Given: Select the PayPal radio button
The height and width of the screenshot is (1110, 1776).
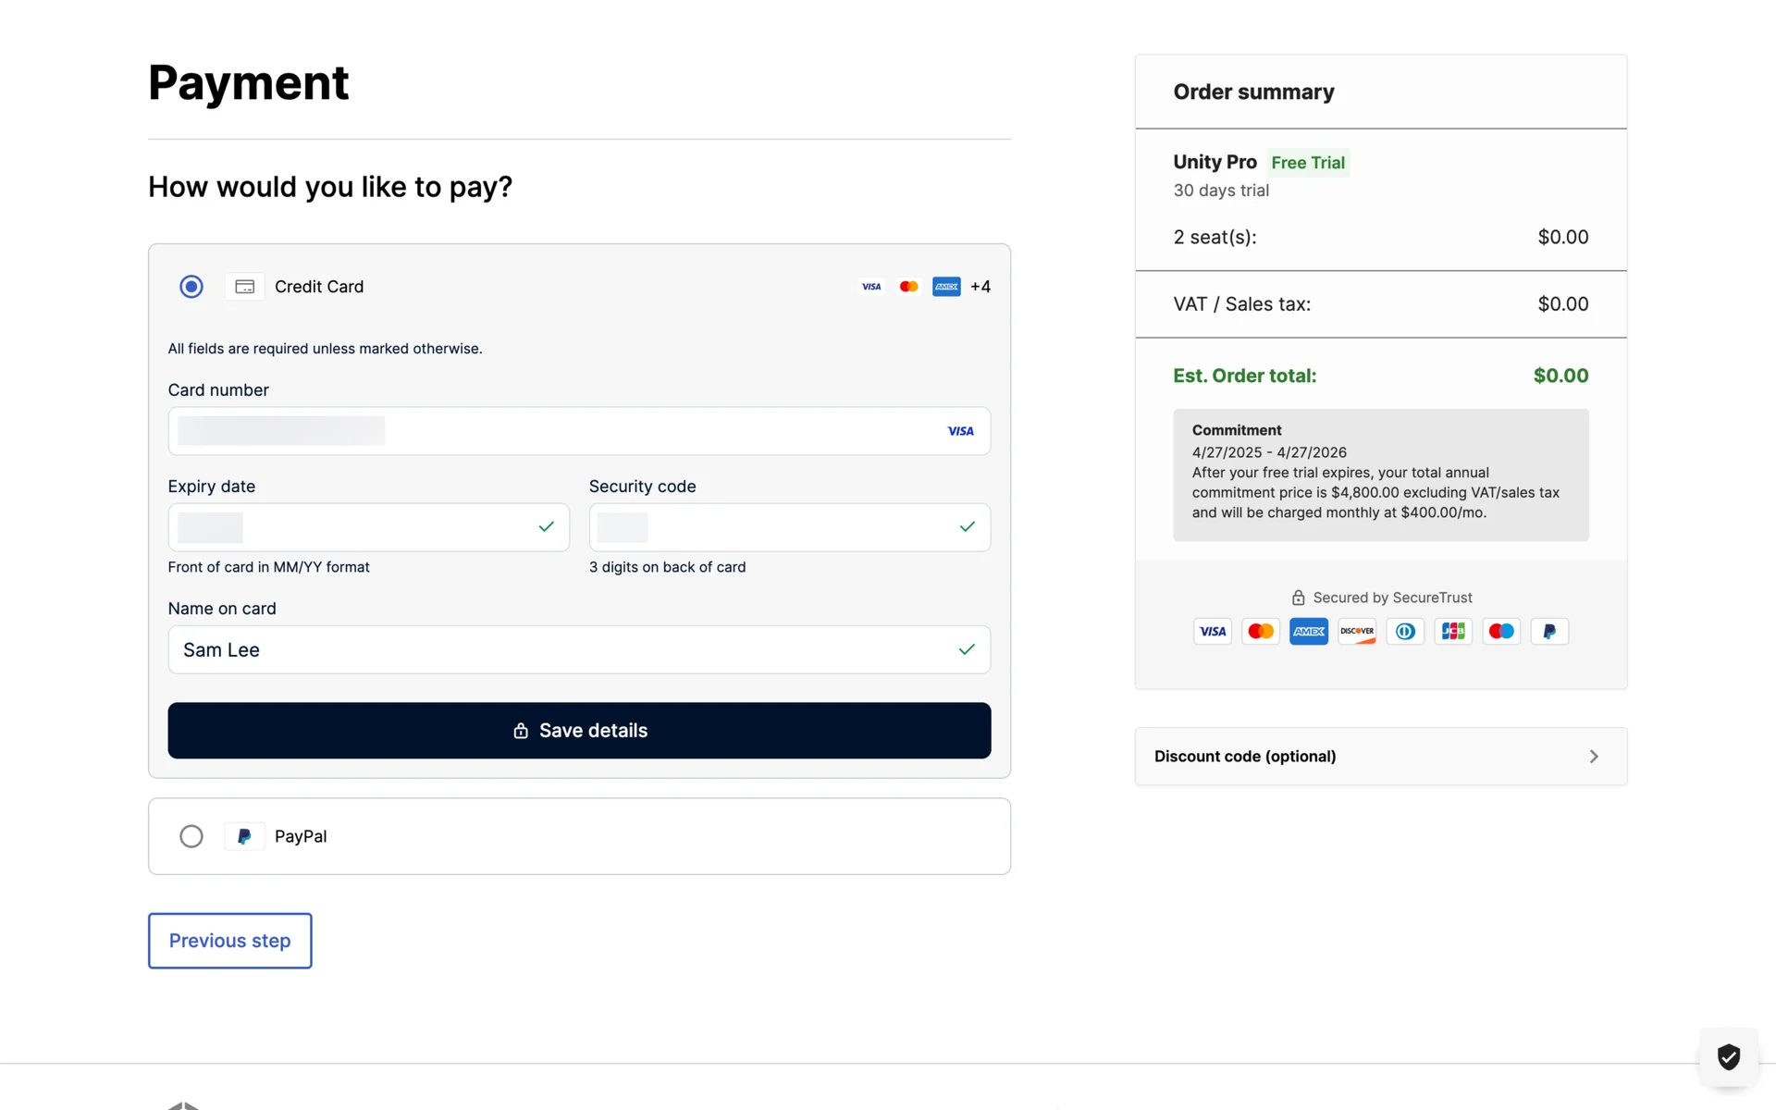Looking at the screenshot, I should [191, 836].
